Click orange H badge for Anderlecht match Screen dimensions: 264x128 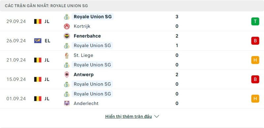tap(255, 99)
